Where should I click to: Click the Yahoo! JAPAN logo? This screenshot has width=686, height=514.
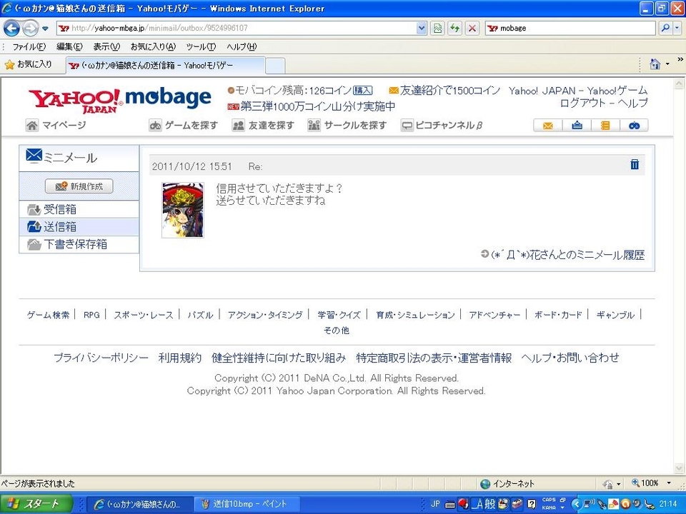pyautogui.click(x=75, y=101)
